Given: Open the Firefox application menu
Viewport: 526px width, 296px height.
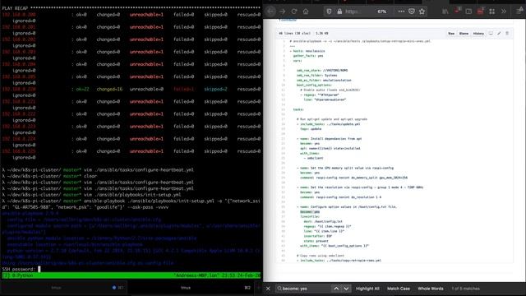Looking at the screenshot, I should pos(519,11).
